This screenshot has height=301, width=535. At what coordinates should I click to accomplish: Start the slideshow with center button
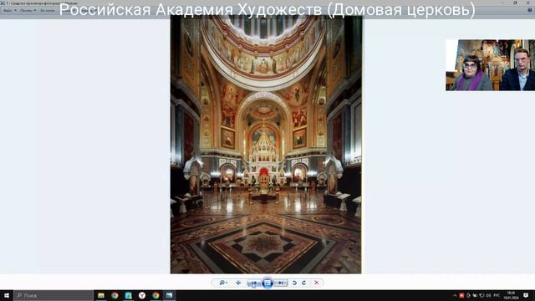coord(267,283)
